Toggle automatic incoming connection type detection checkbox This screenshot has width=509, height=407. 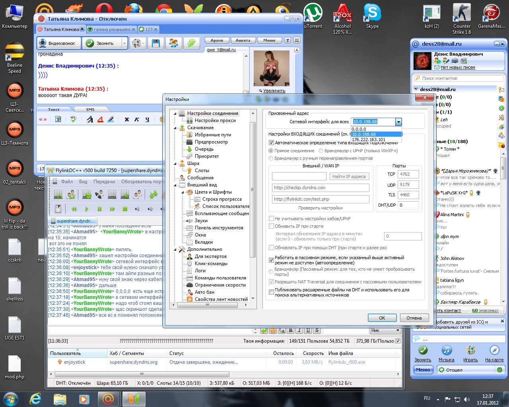point(271,143)
